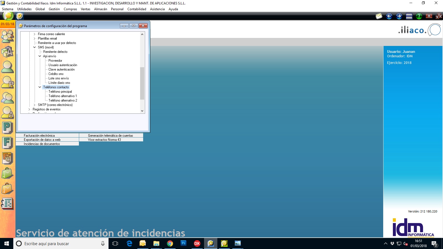The image size is (443, 249).
Task: Click Generación telemática de cuentas
Action: click(x=111, y=136)
